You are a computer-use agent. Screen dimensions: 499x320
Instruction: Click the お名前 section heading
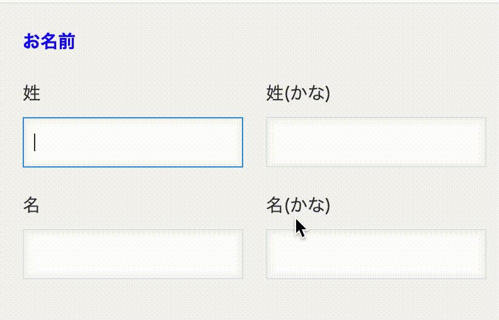pos(49,42)
